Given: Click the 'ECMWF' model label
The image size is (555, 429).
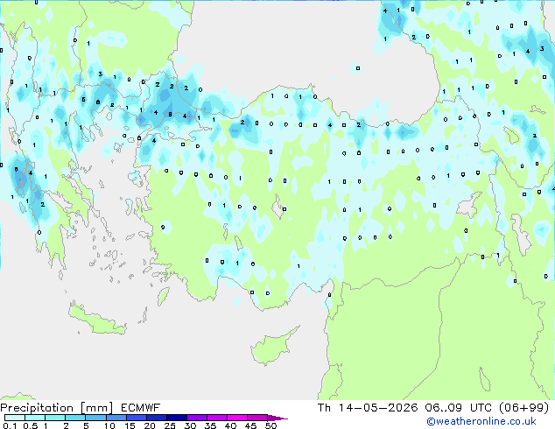Looking at the screenshot, I should [141, 408].
